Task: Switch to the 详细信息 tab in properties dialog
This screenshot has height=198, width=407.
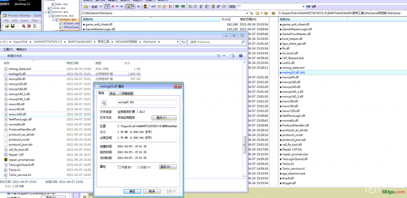Action: [127, 93]
